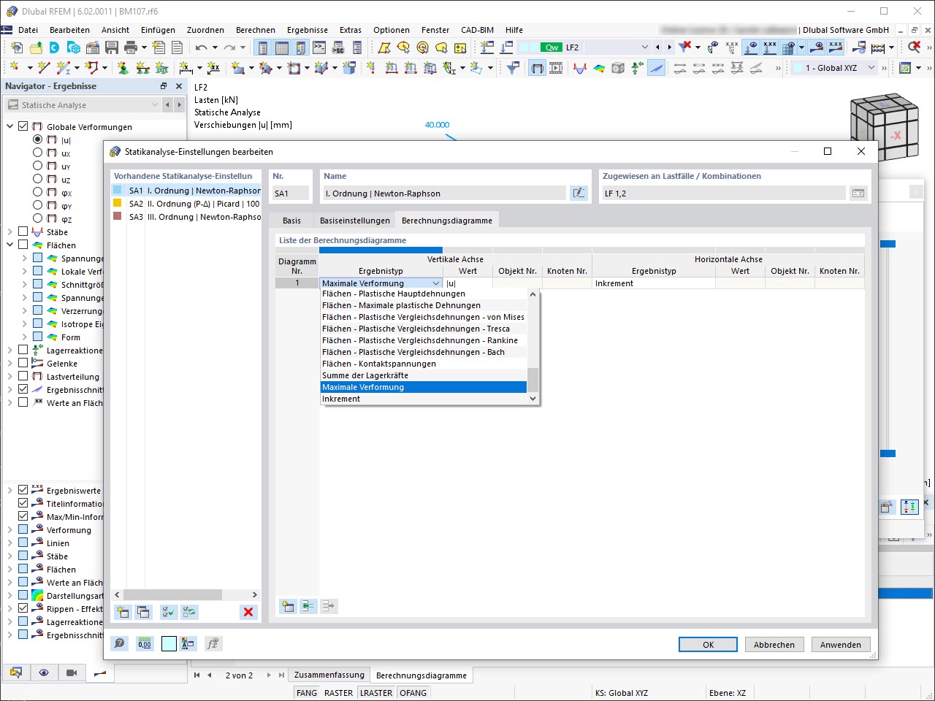Toggle the FANG snap status button
935x701 pixels.
click(307, 693)
